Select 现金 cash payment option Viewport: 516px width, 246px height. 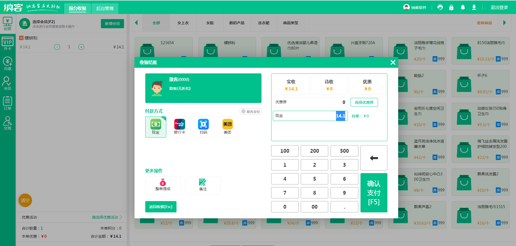pyautogui.click(x=156, y=127)
